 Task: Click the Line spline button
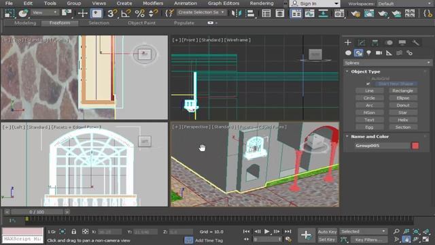tap(369, 91)
